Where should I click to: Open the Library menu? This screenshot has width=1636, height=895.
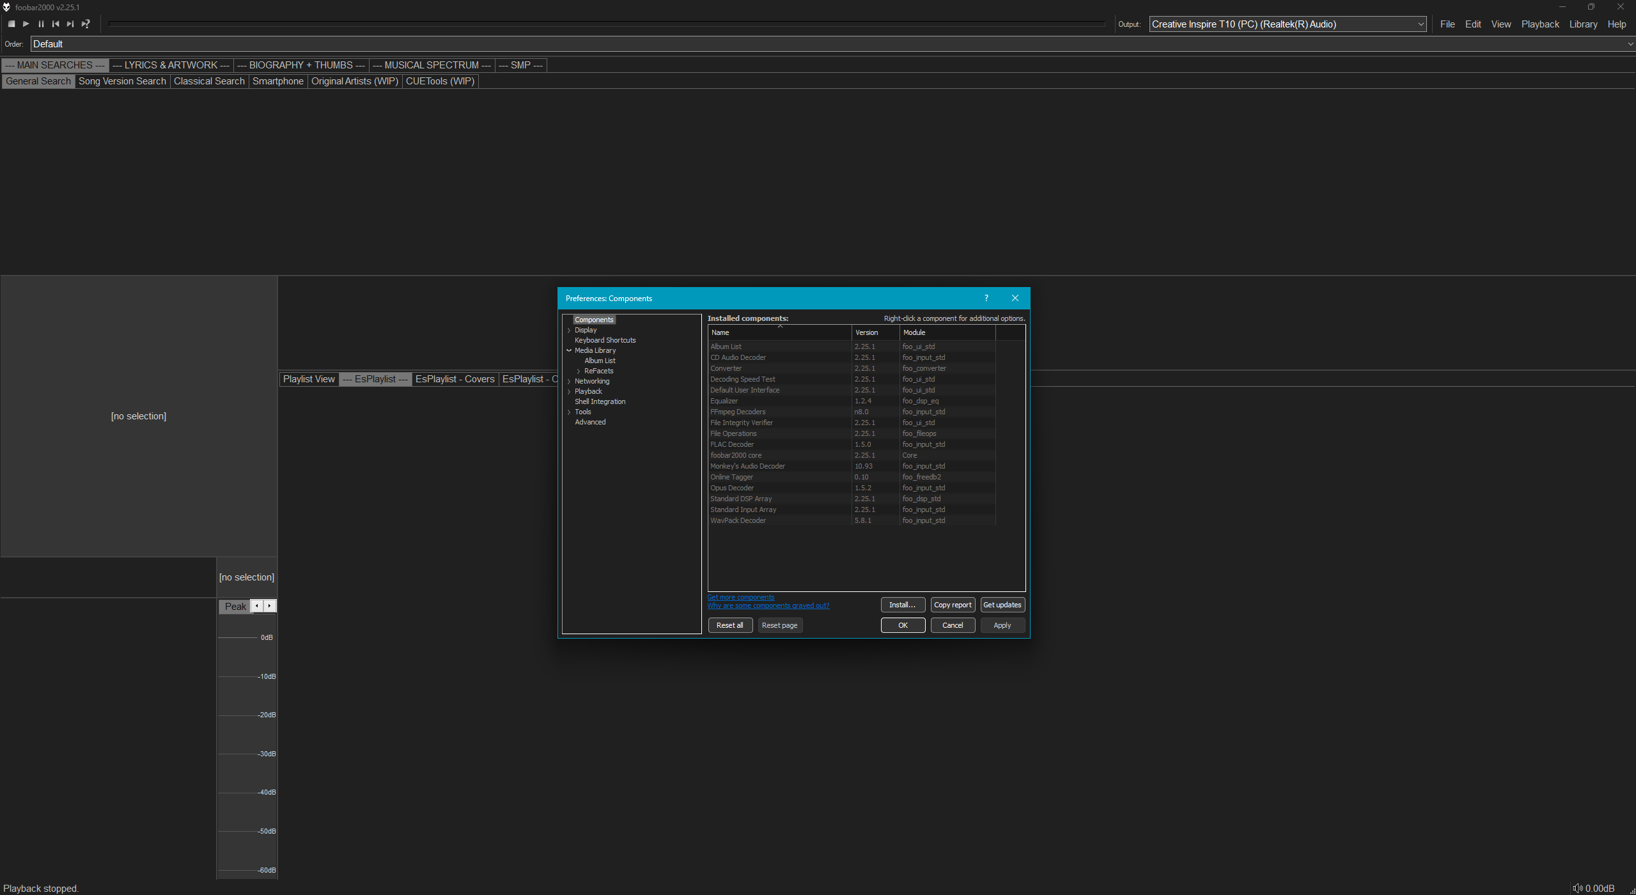1583,24
